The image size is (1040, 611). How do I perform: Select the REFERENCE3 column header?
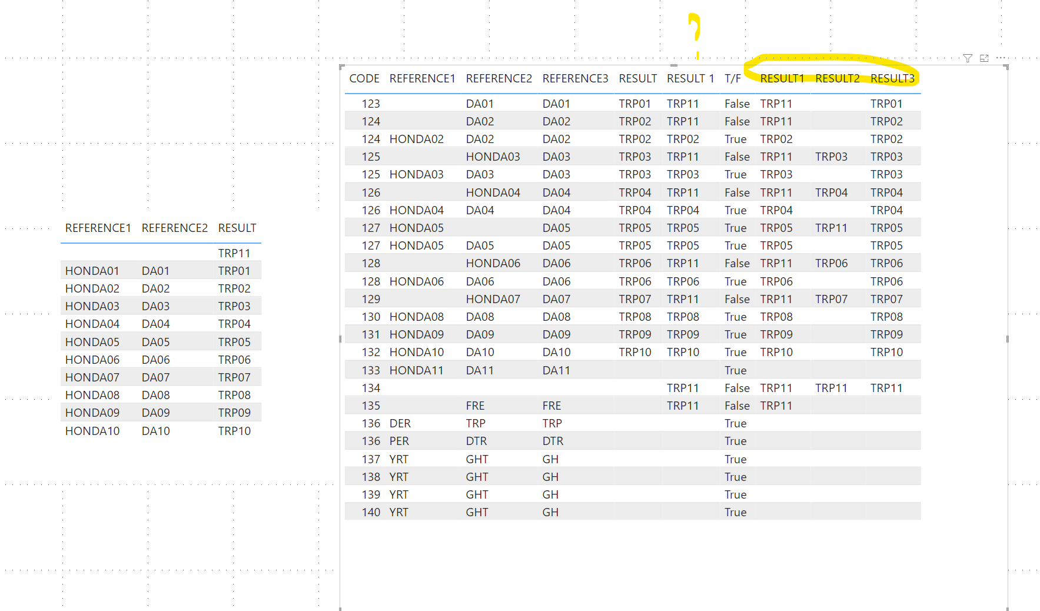tap(575, 79)
